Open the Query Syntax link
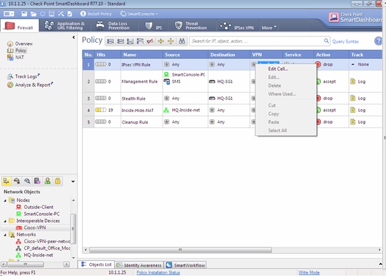386x276 pixels. [x=345, y=41]
